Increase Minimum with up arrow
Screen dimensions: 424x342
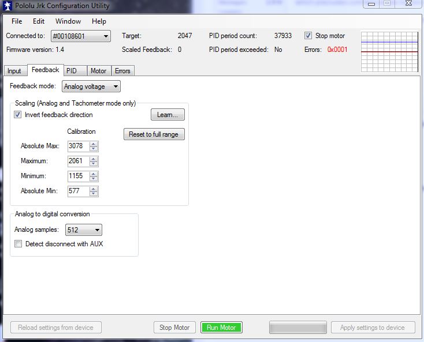pos(94,174)
